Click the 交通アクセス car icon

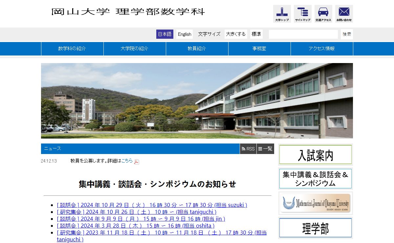tap(323, 14)
